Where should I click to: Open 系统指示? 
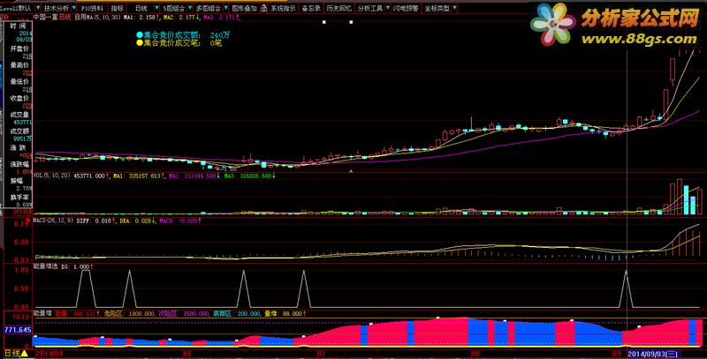[x=283, y=8]
